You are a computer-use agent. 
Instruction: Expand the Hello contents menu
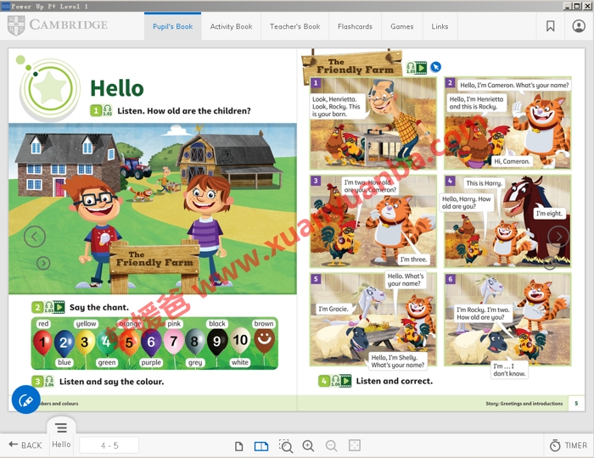tap(61, 428)
